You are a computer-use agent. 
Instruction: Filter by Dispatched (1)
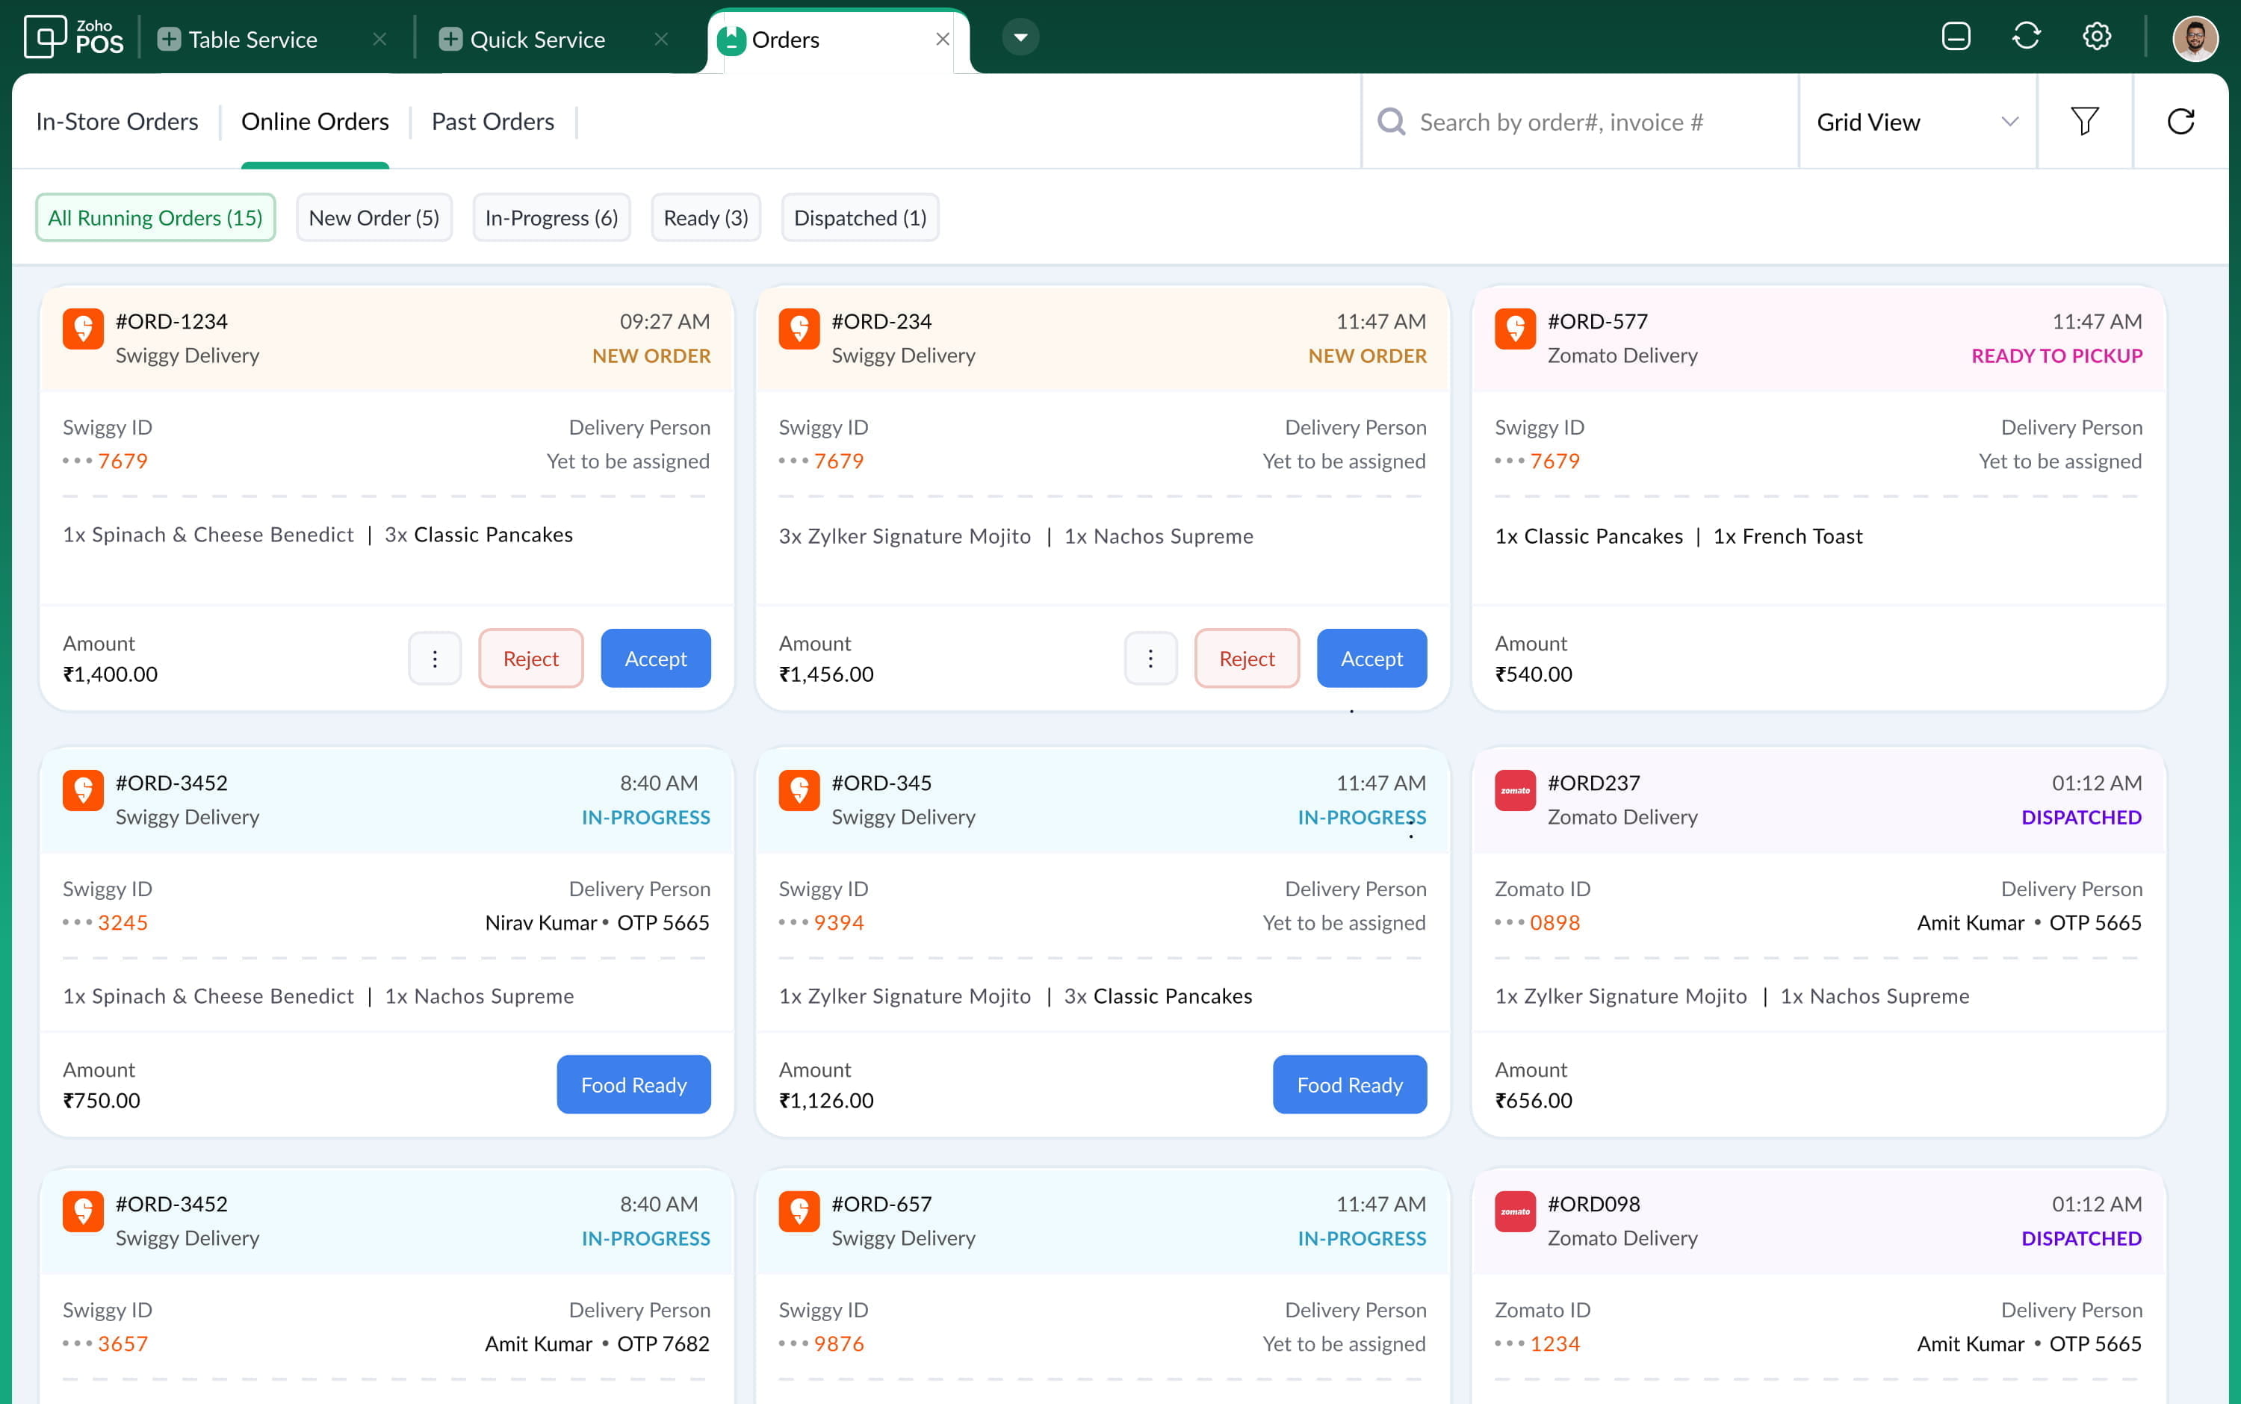(x=860, y=217)
